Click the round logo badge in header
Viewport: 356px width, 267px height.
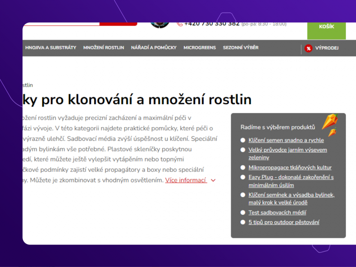(x=160, y=25)
